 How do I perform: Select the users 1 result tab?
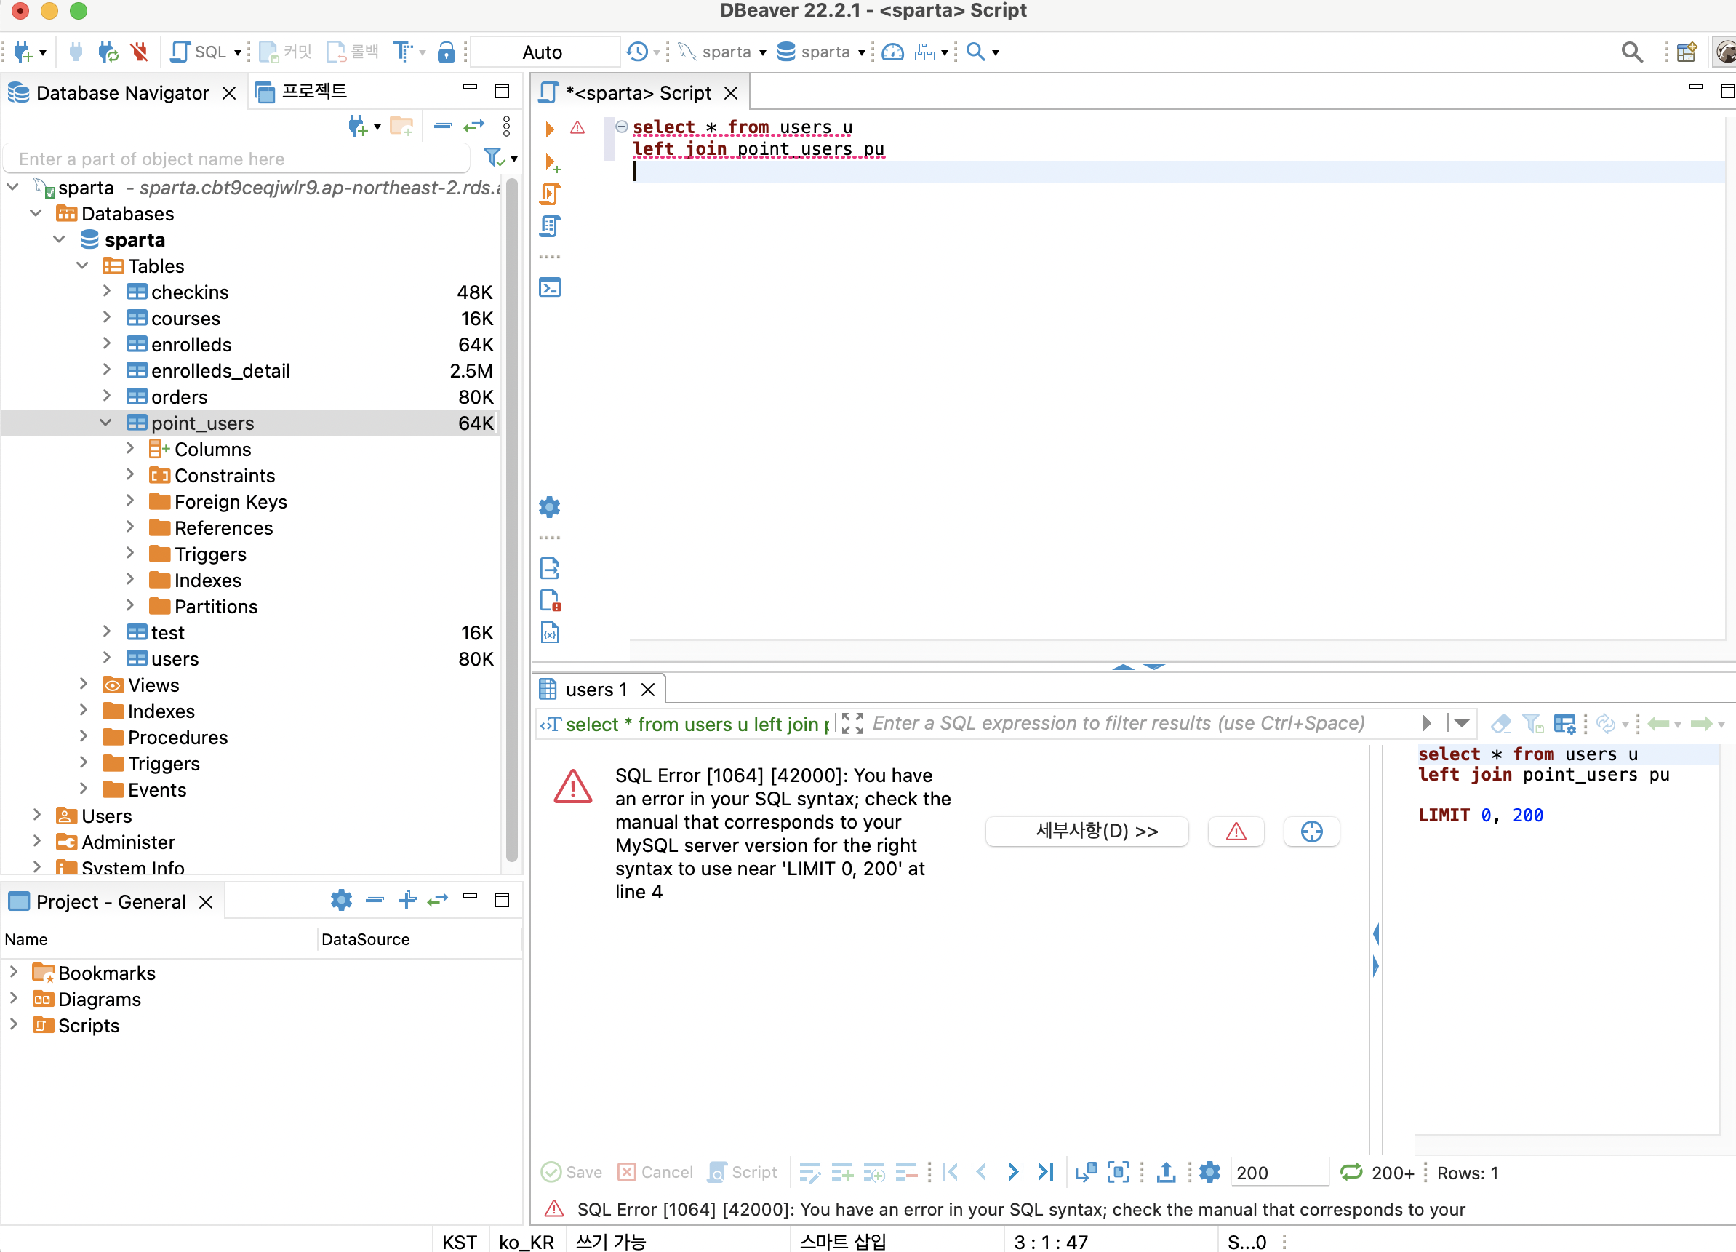tap(596, 690)
